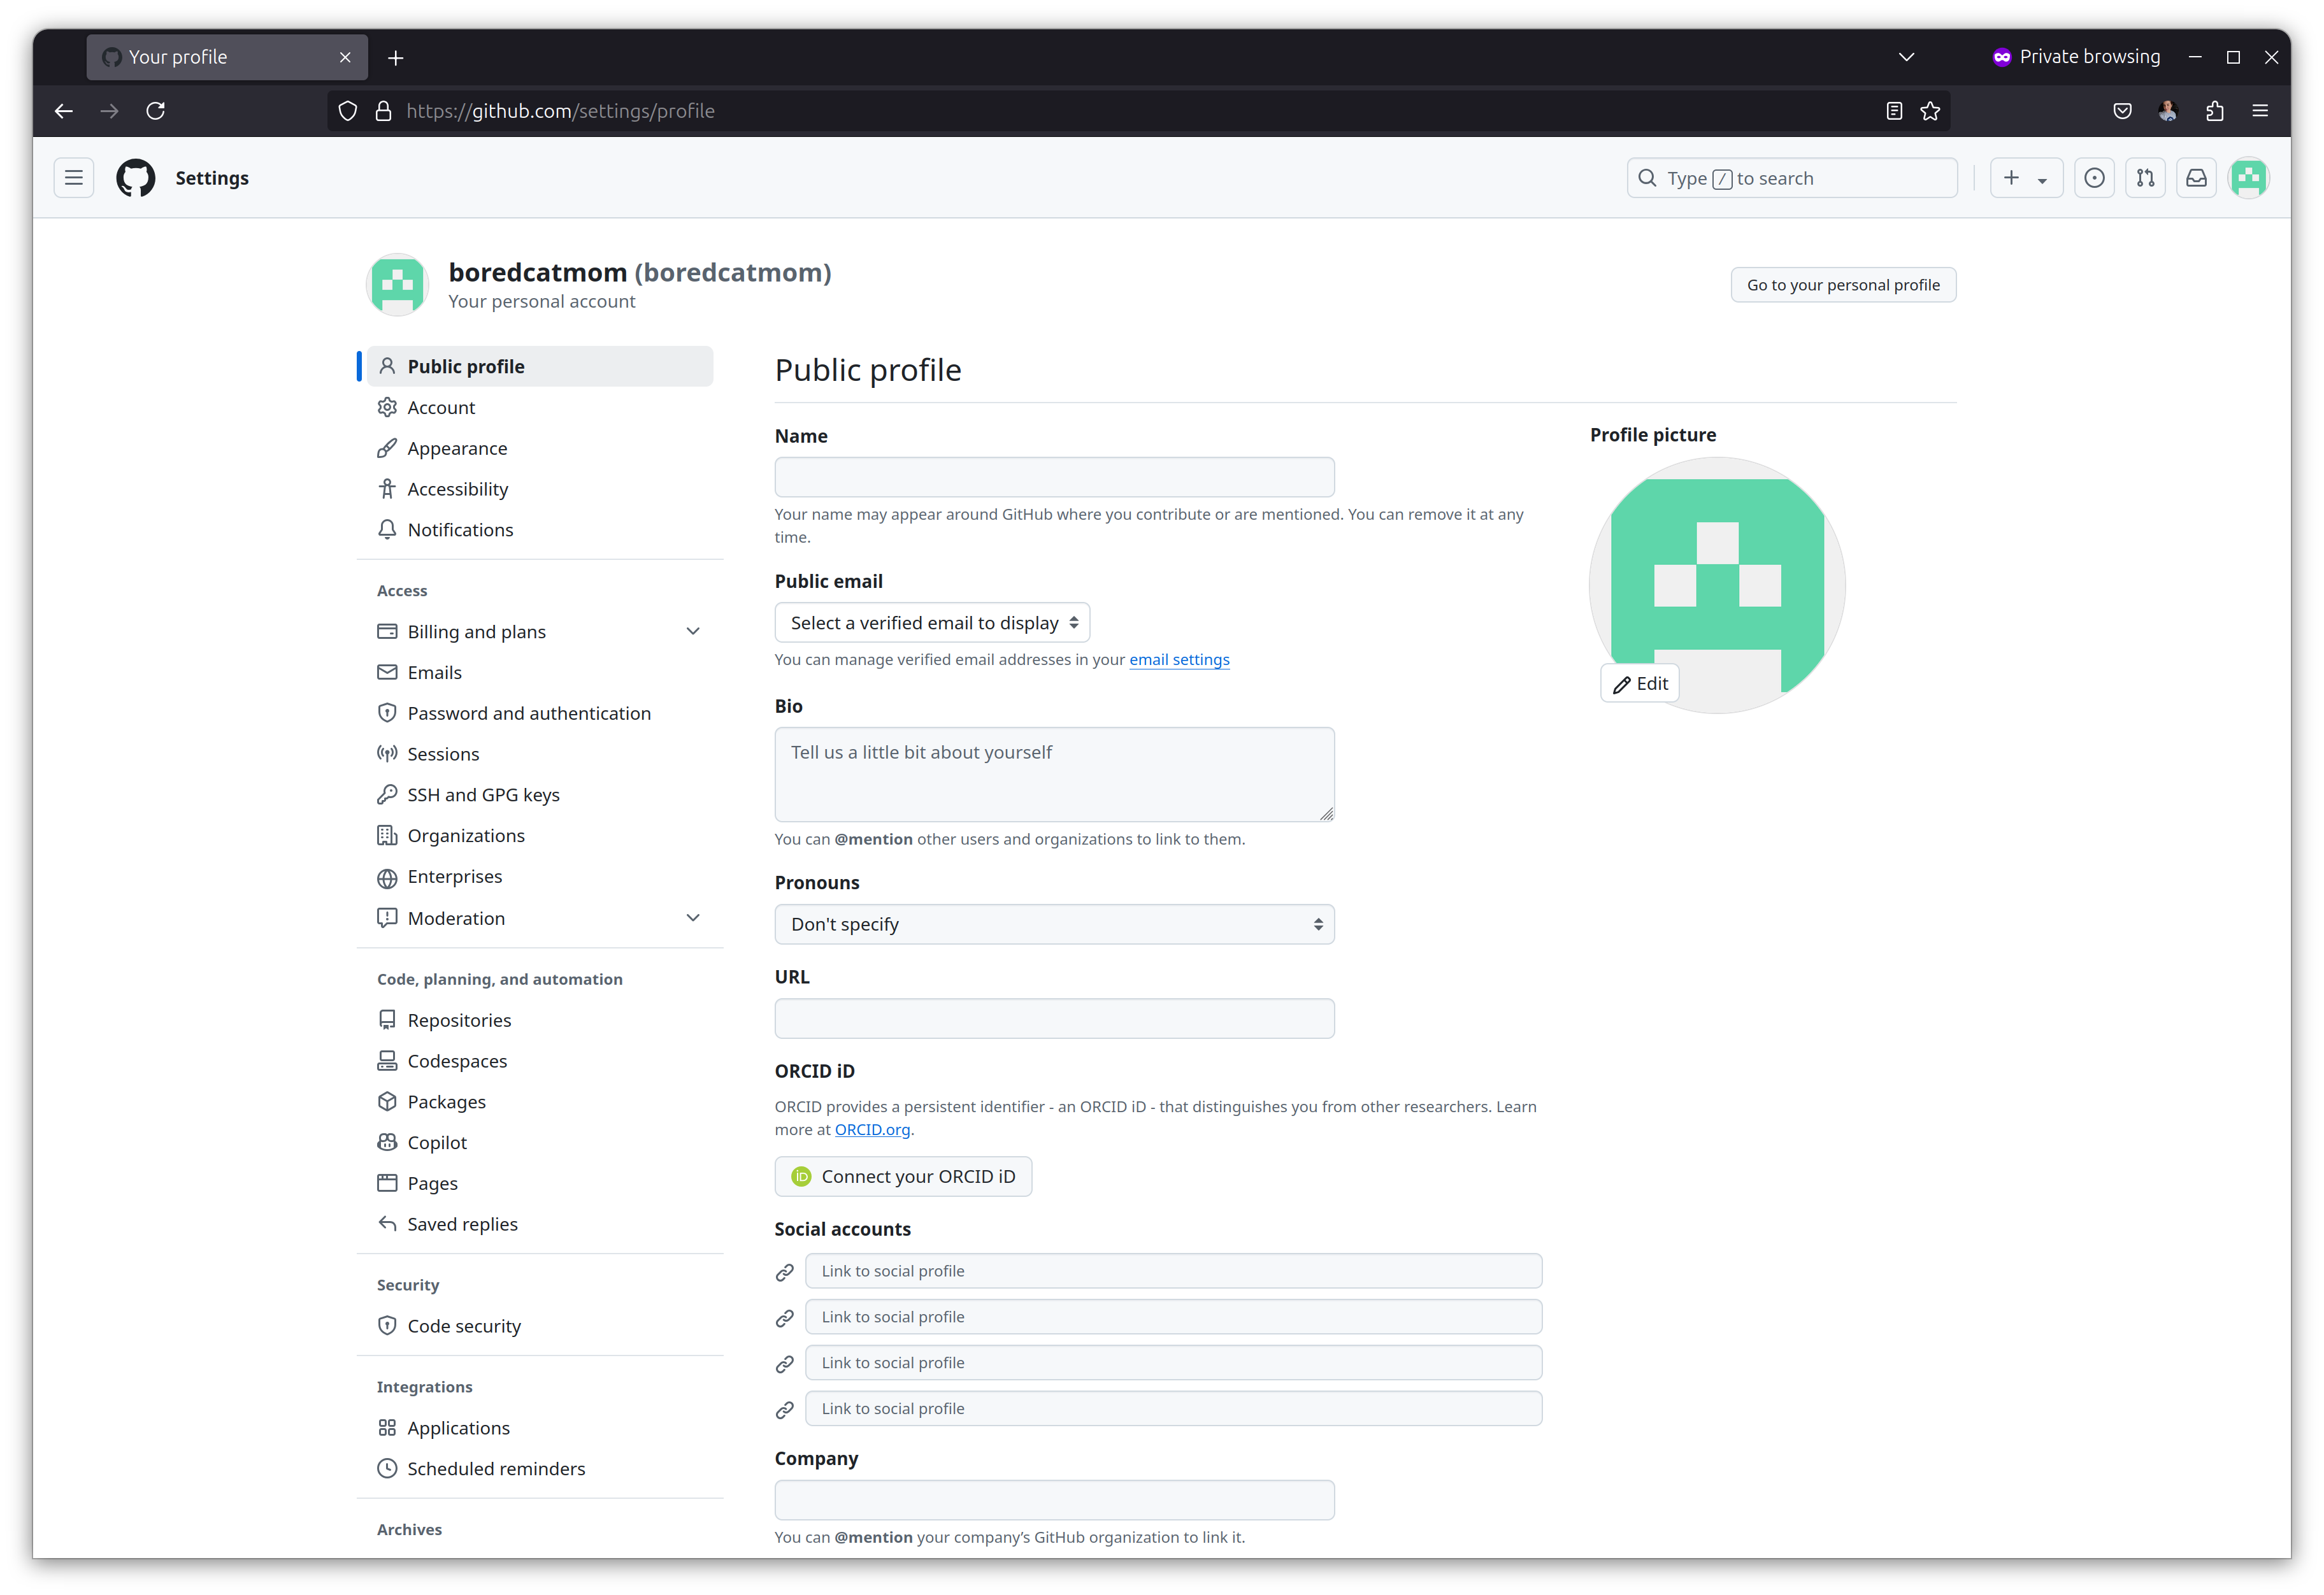This screenshot has height=1595, width=2324.
Task: Bookmark this page with the star icon
Action: (x=1929, y=111)
